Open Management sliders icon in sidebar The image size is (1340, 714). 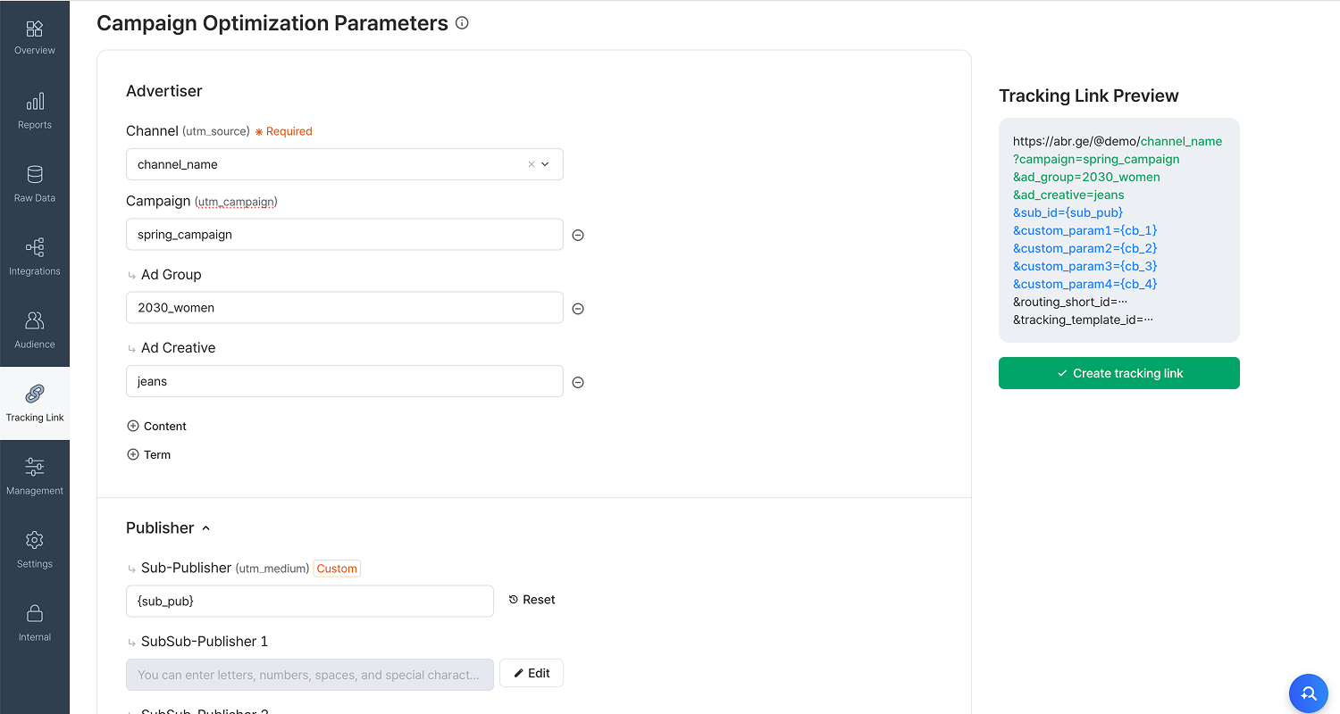[35, 467]
